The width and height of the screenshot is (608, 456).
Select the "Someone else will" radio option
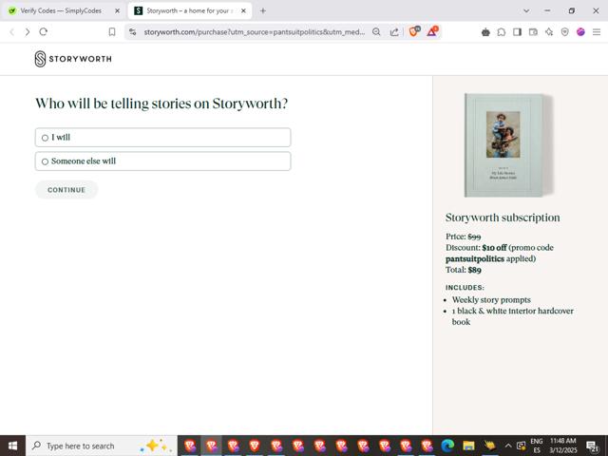click(x=162, y=161)
